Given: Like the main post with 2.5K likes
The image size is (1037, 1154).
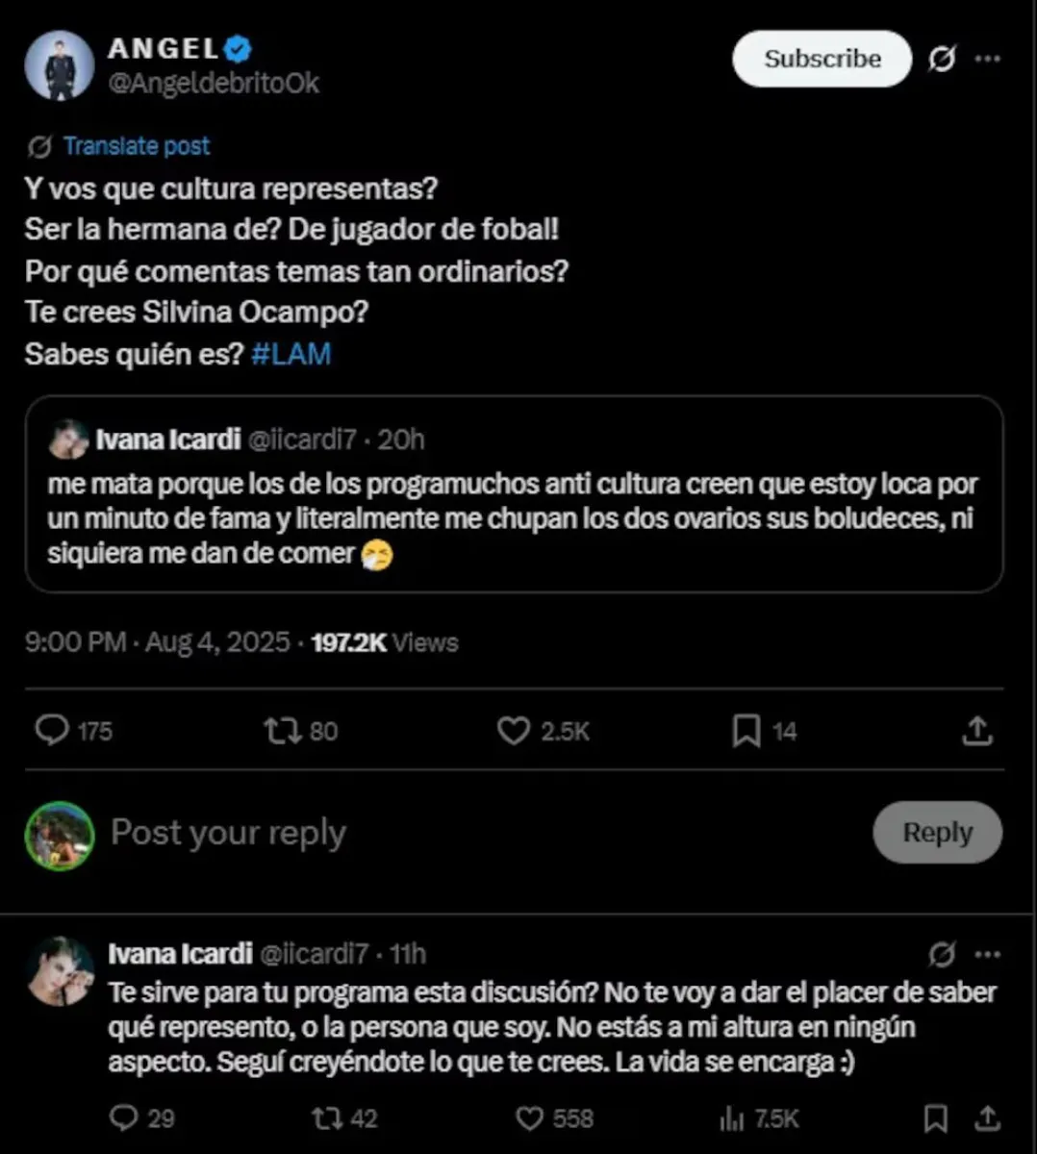Looking at the screenshot, I should point(514,731).
